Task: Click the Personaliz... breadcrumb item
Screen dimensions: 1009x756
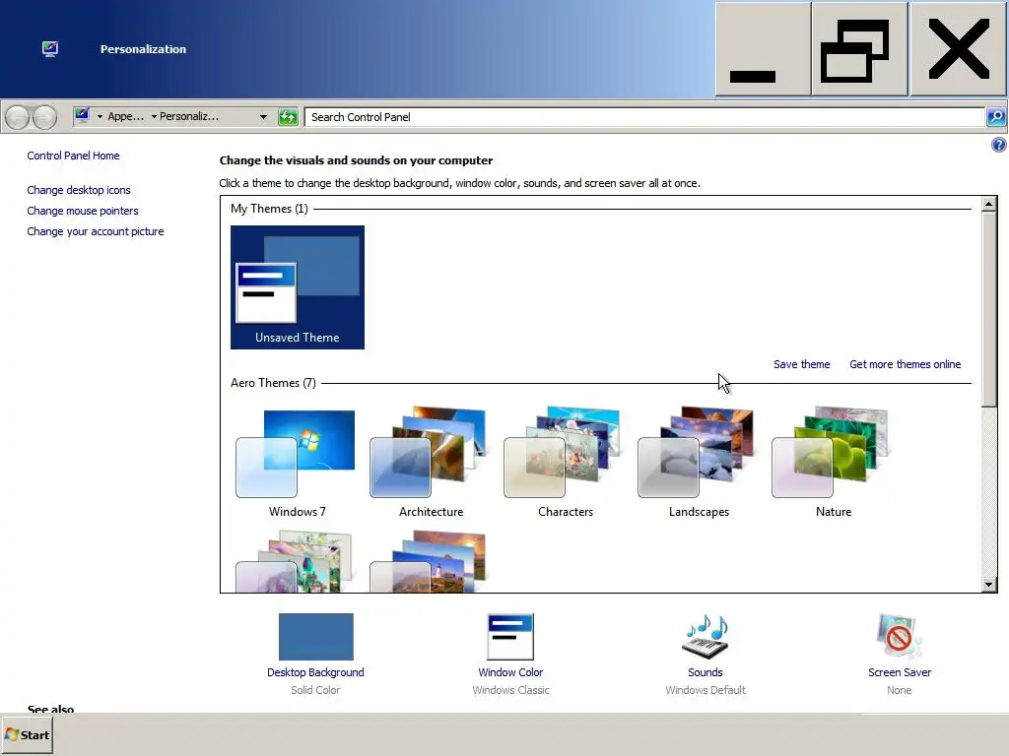Action: pos(189,116)
